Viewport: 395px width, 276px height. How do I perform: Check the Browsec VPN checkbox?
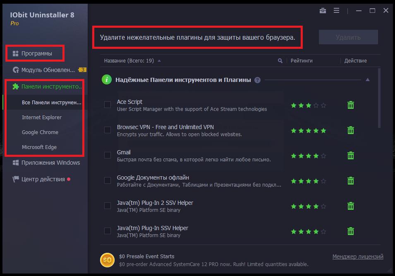click(108, 130)
